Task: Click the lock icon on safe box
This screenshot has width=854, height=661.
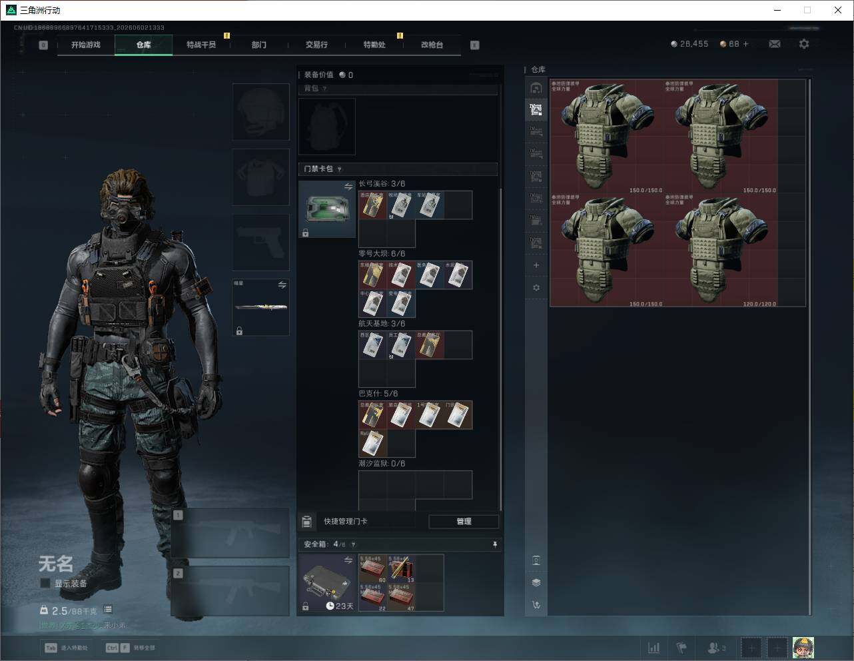Action: [x=305, y=606]
